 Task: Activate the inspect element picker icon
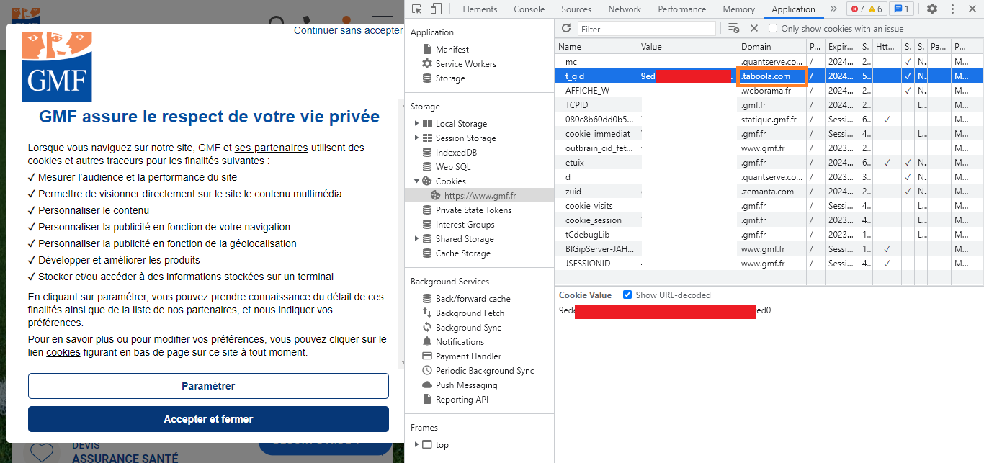(x=417, y=9)
